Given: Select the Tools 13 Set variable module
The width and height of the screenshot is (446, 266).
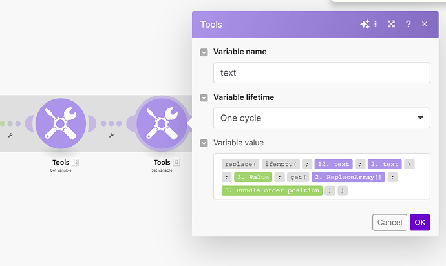Looking at the screenshot, I should click(x=162, y=123).
